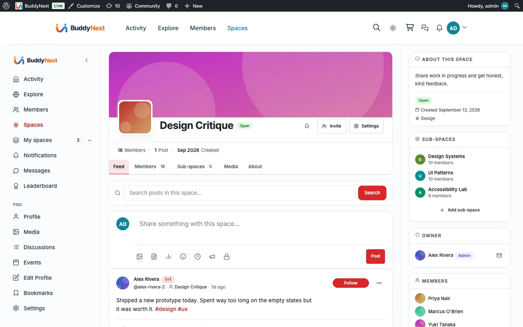Open the Sub-spaces tab

tap(195, 167)
